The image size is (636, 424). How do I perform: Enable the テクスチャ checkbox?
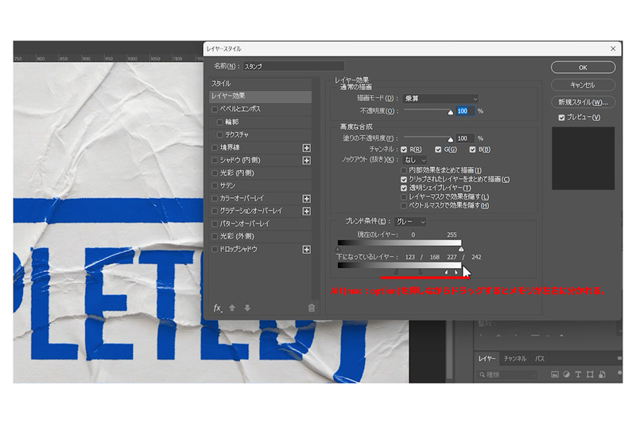tap(220, 134)
